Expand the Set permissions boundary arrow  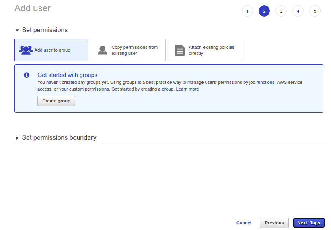[x=17, y=138]
